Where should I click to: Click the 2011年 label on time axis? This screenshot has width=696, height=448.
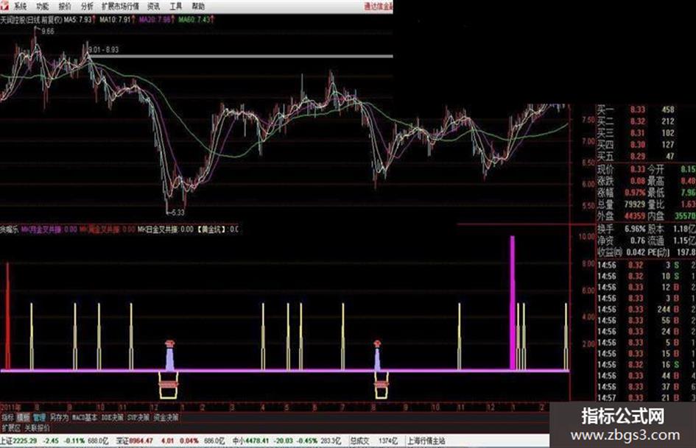tap(10, 408)
